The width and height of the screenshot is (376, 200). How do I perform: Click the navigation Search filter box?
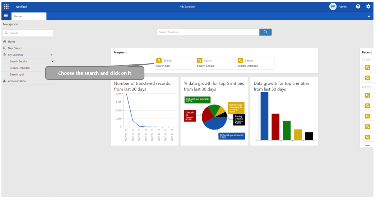click(x=29, y=33)
